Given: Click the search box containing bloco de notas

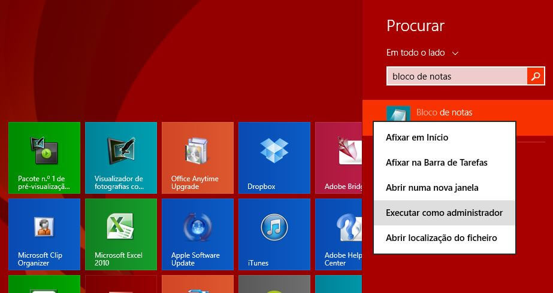Looking at the screenshot, I should 457,76.
